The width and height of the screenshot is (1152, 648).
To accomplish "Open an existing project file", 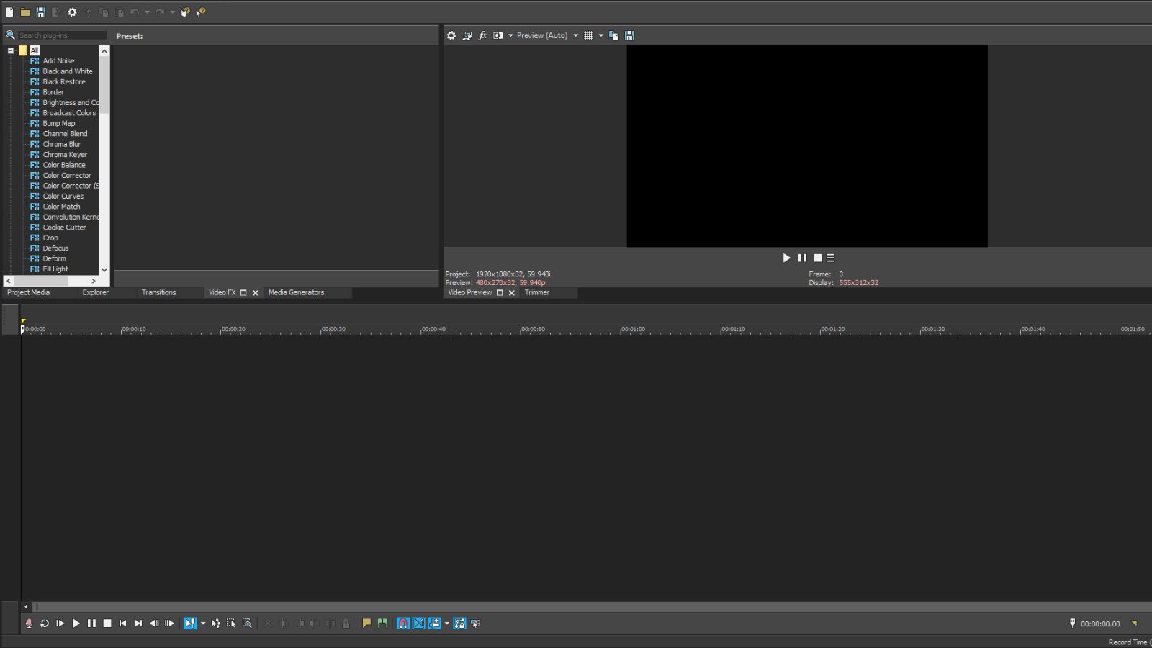I will pos(24,12).
